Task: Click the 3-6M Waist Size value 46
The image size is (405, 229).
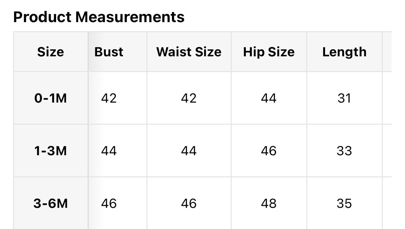Action: [x=189, y=204]
